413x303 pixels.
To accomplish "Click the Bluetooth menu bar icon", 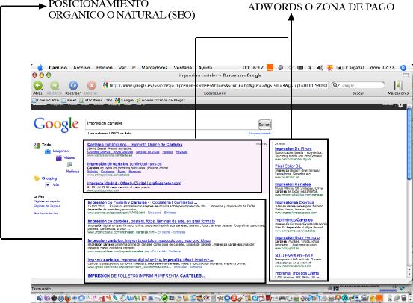I will pos(310,68).
